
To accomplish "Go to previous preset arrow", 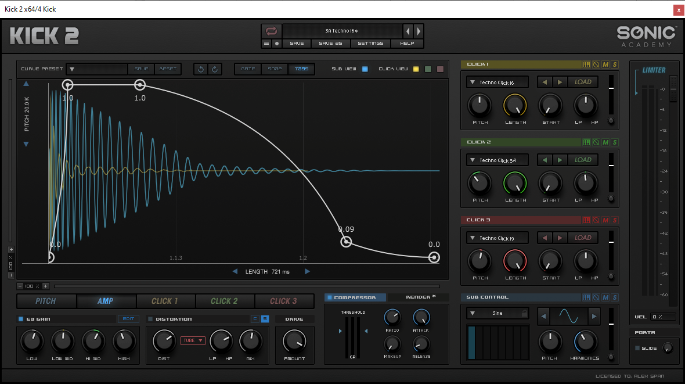I will (x=408, y=31).
